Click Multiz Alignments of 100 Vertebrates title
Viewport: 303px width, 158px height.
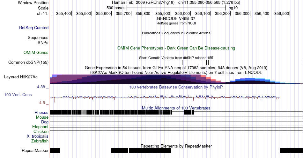click(176, 108)
